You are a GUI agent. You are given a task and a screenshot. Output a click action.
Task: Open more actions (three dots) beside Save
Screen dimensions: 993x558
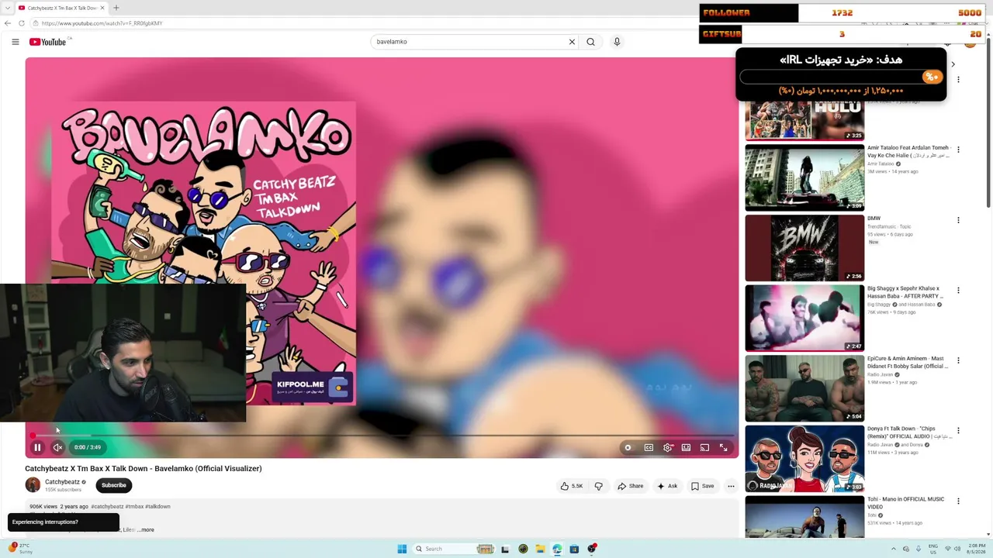click(x=731, y=486)
